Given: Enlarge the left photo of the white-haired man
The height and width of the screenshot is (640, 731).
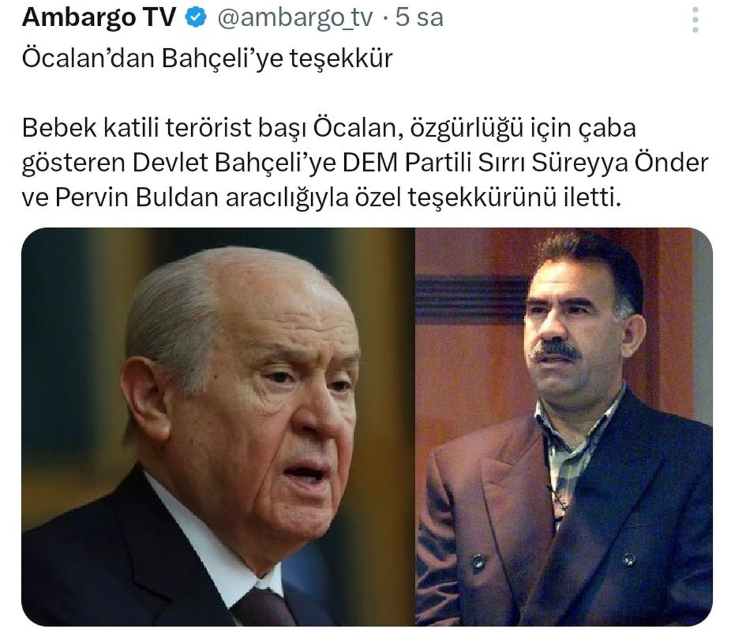Looking at the screenshot, I should pos(218,427).
